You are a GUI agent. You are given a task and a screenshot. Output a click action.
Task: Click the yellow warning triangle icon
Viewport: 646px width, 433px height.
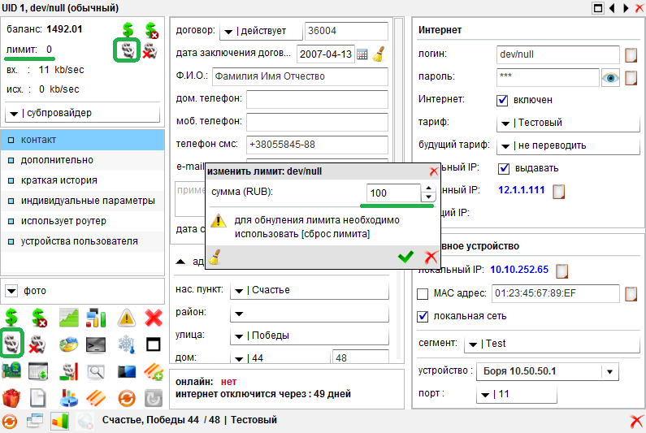click(125, 317)
